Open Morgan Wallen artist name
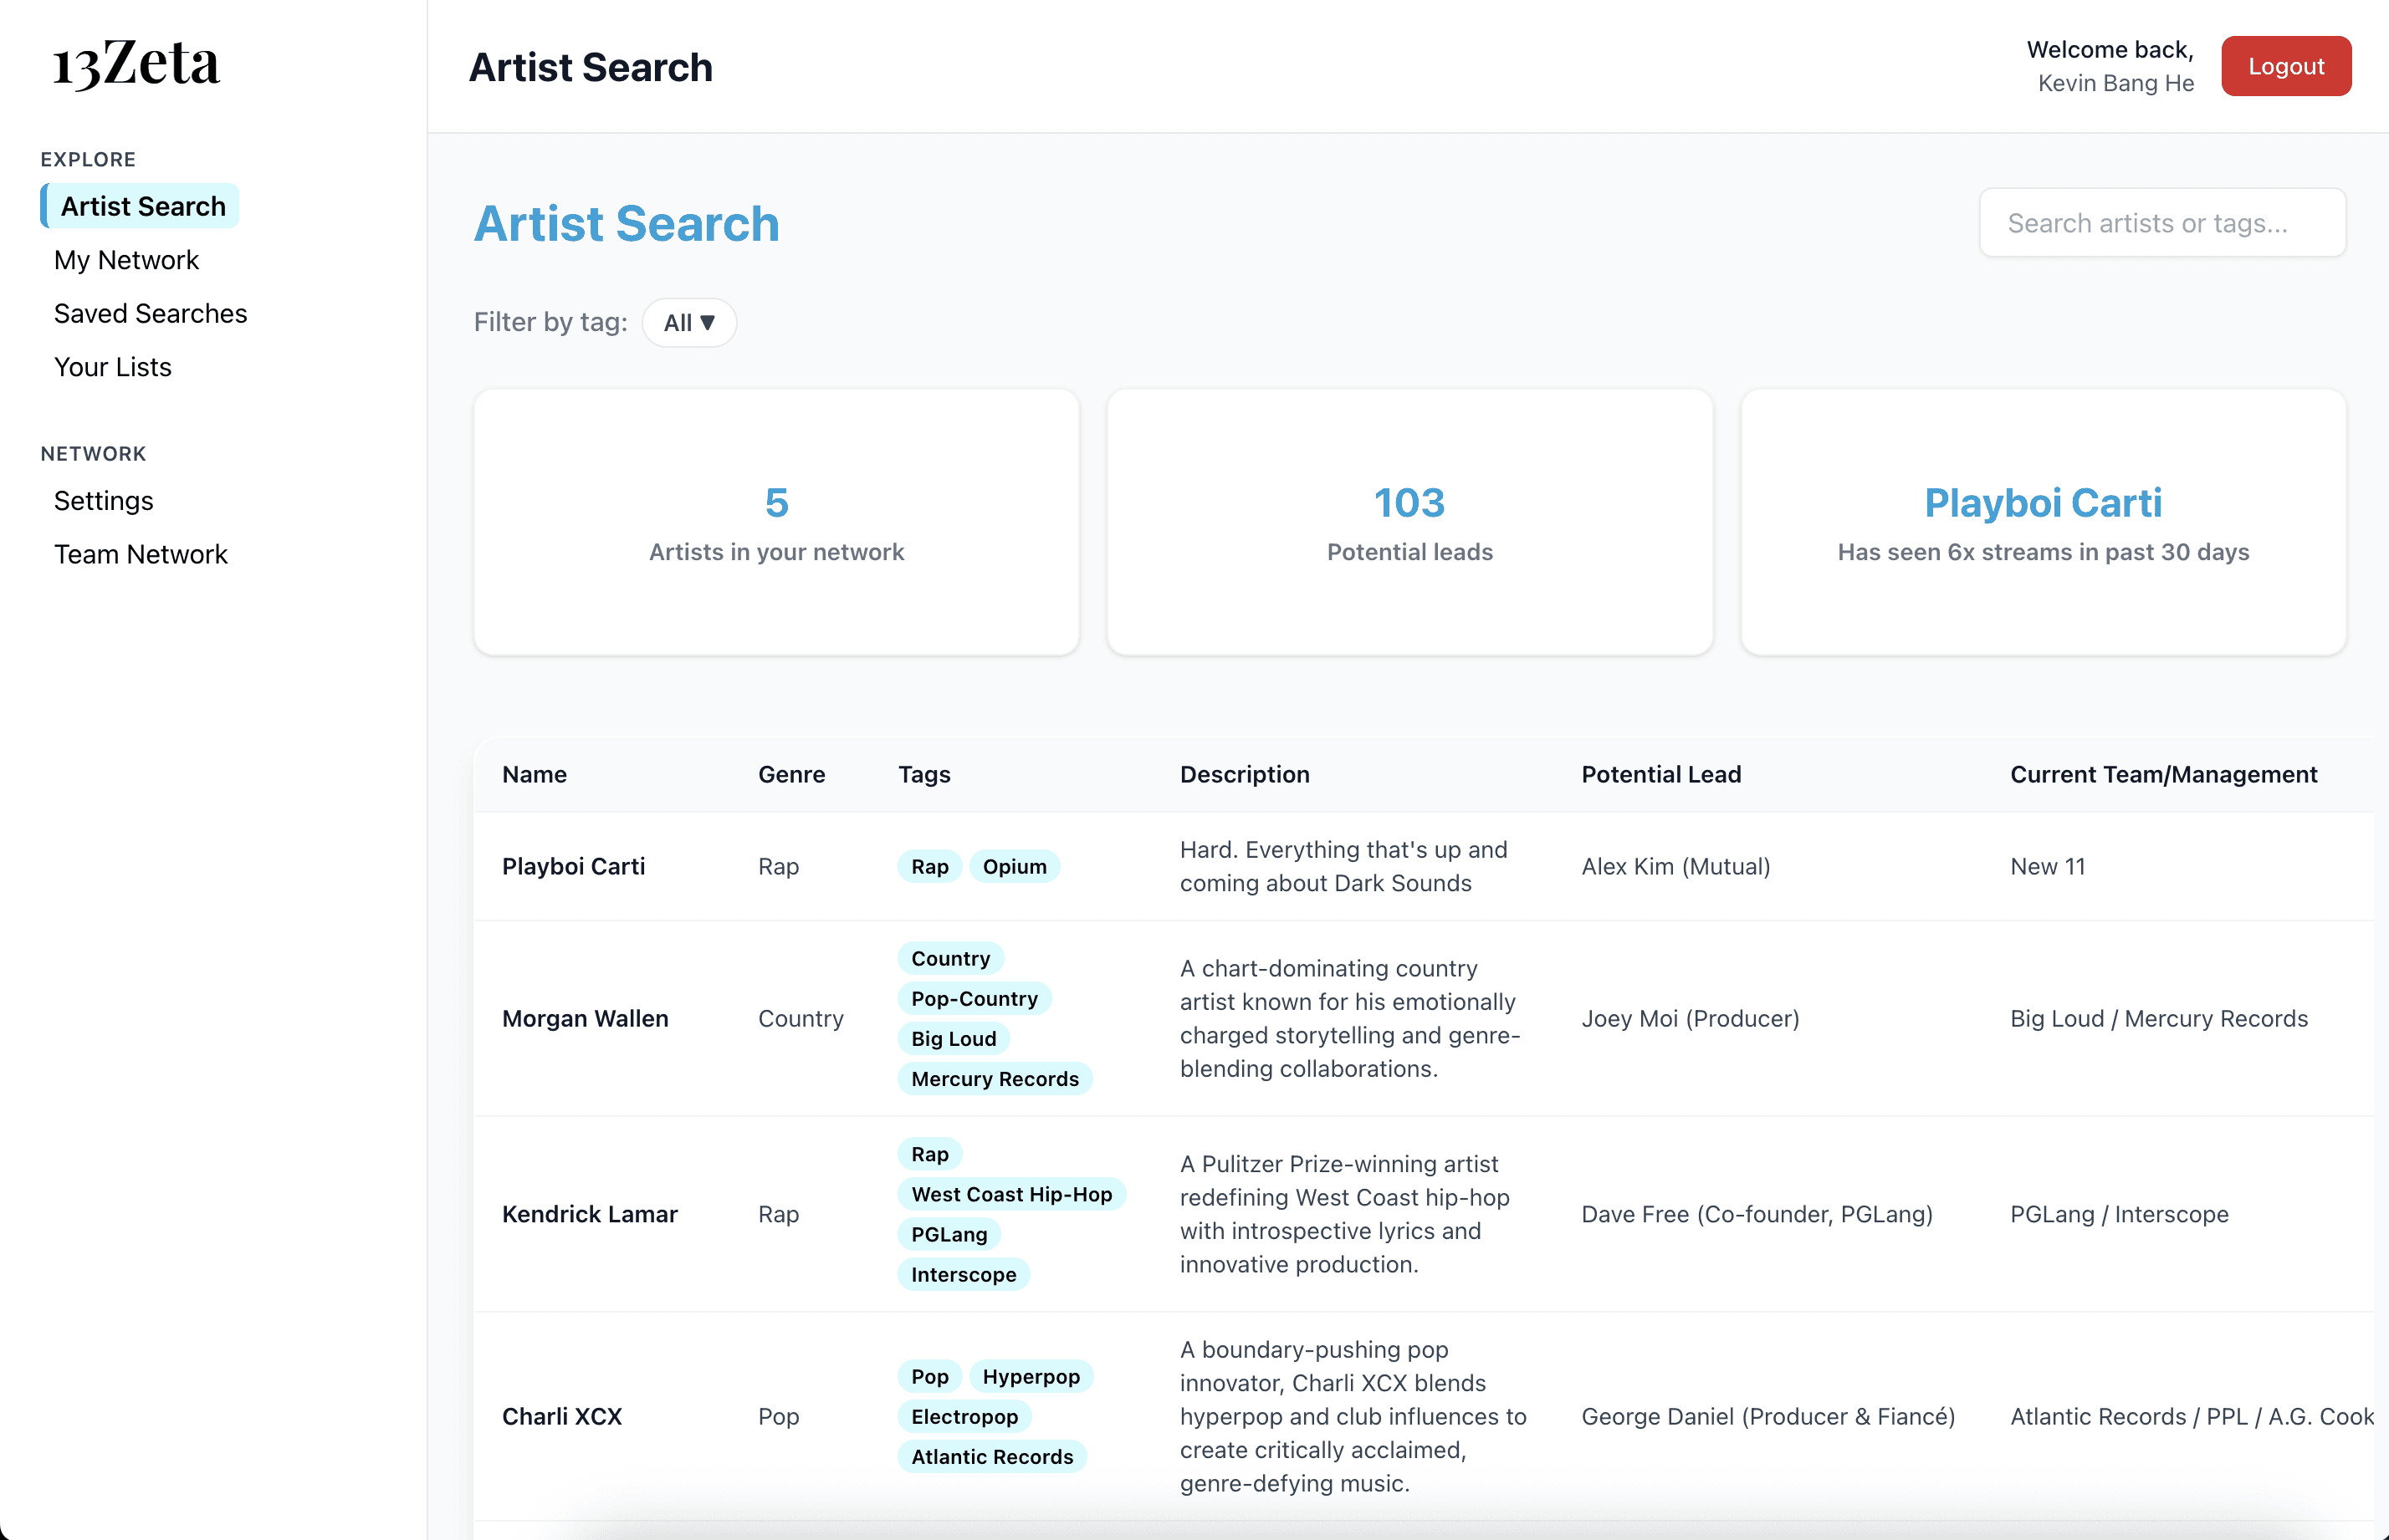Screen dimensions: 2389x1540 click(586, 1018)
